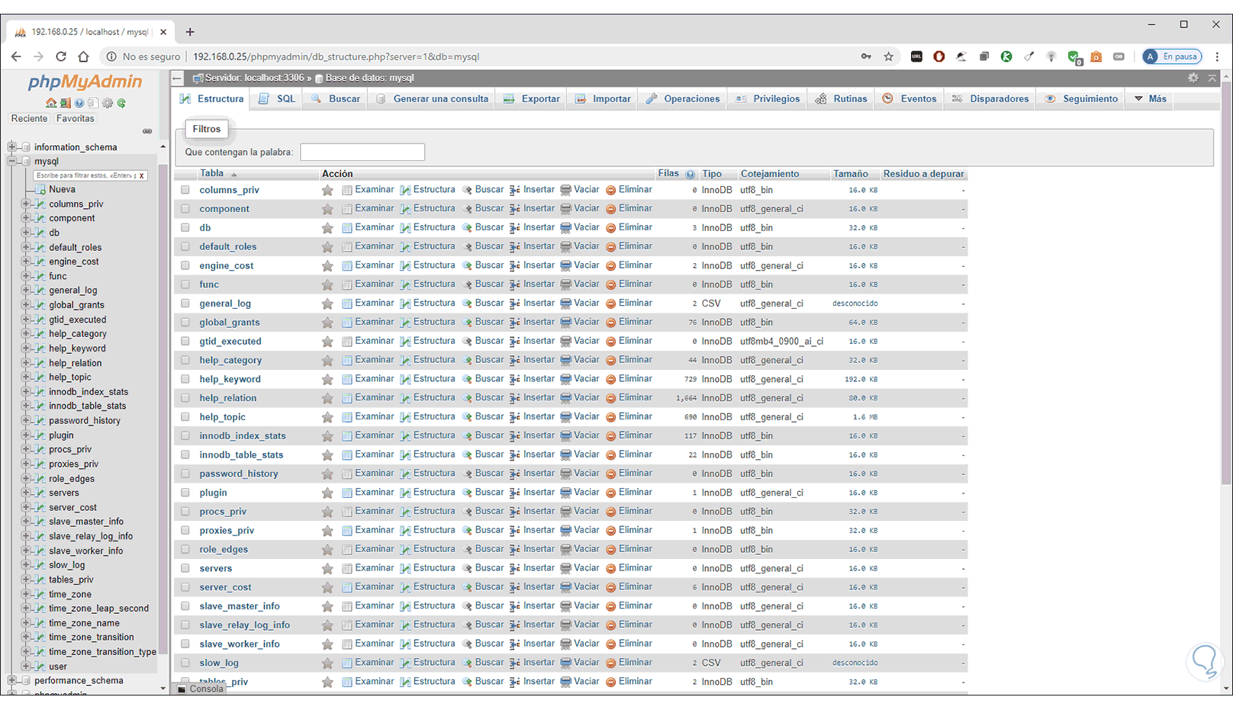
Task: Clear the navigation filter with X
Action: pyautogui.click(x=141, y=175)
